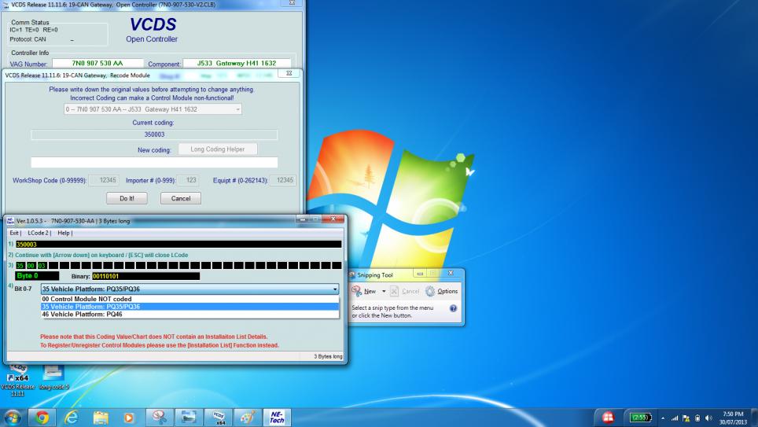Click the volume speaker tray icon

coord(708,418)
